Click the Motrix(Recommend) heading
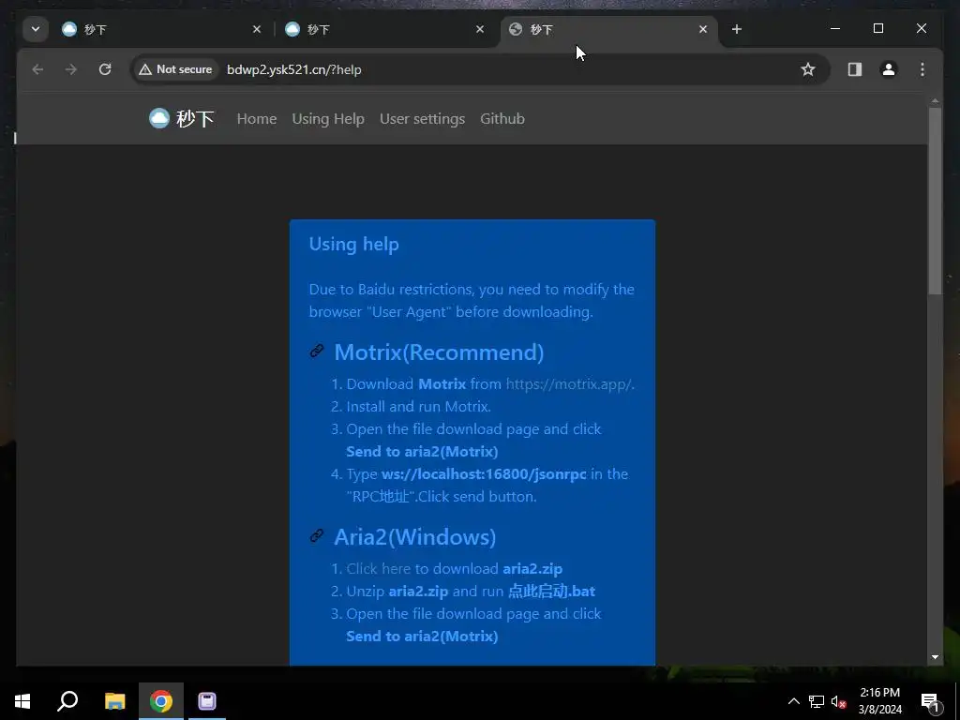This screenshot has width=960, height=720. point(439,352)
